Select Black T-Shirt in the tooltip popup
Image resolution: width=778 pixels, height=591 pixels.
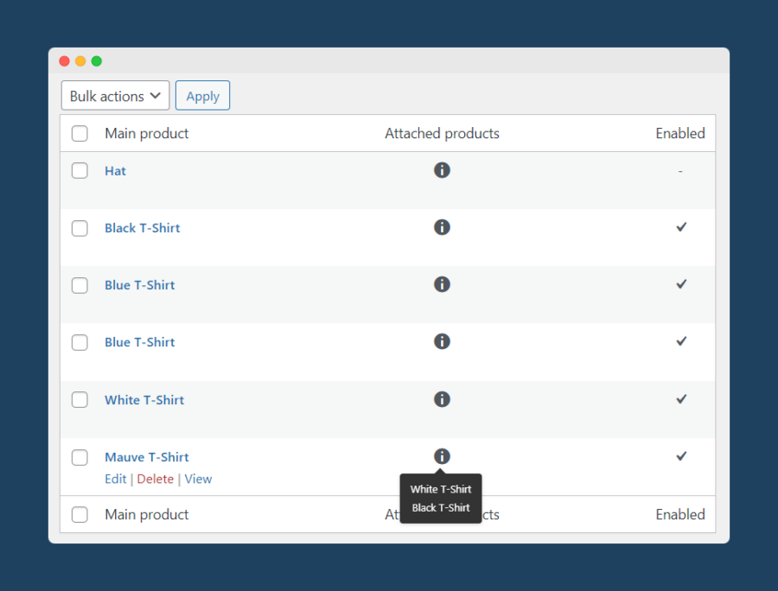[x=441, y=508]
